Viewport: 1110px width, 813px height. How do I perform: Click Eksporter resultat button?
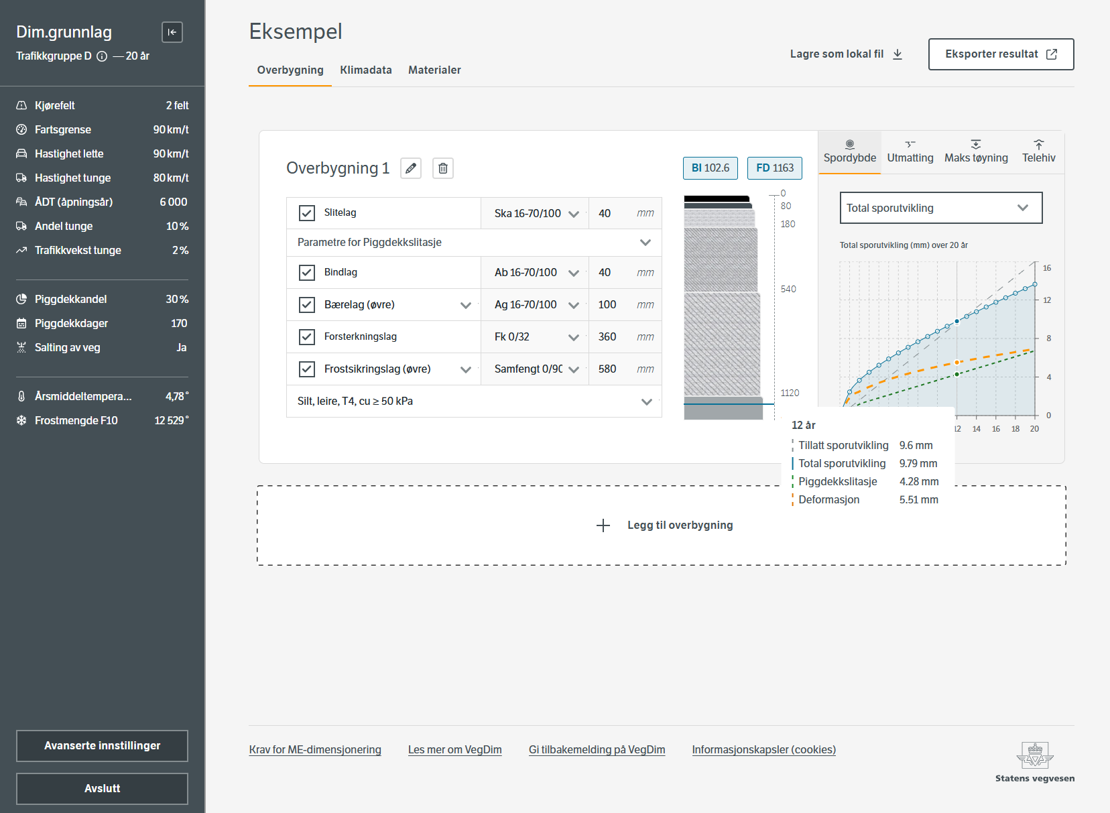[1001, 54]
